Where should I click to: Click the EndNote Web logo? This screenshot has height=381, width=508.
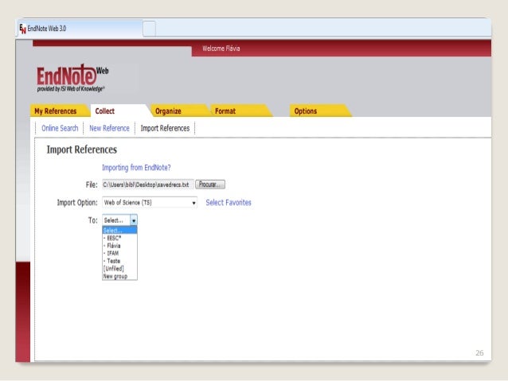73,77
